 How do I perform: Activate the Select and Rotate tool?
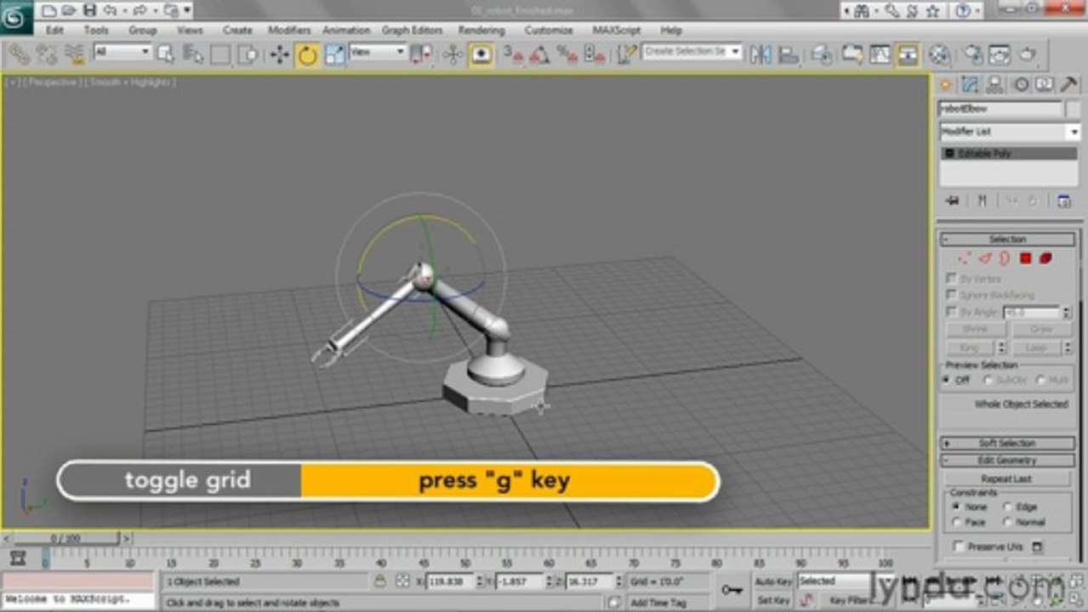(x=307, y=55)
